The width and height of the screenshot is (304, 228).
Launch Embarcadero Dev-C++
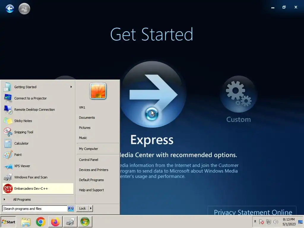[x=38, y=189]
